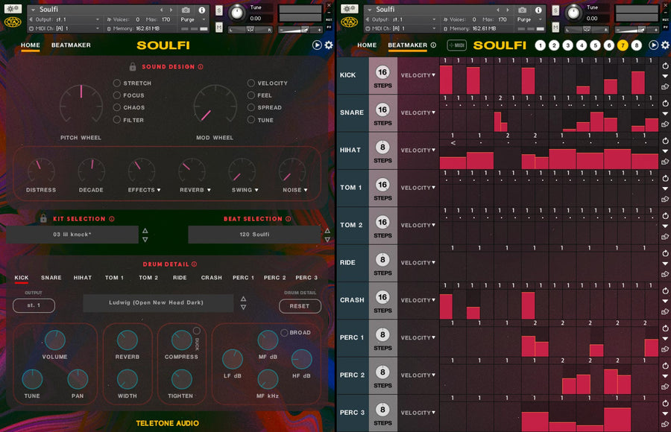Click the Kick row reset icon
The image size is (671, 432).
coord(665,66)
